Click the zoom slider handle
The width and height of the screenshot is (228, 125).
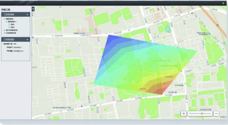point(202,114)
